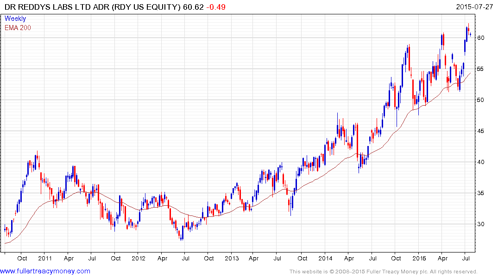Click the last price value 60.62
498x278 pixels.
point(193,7)
